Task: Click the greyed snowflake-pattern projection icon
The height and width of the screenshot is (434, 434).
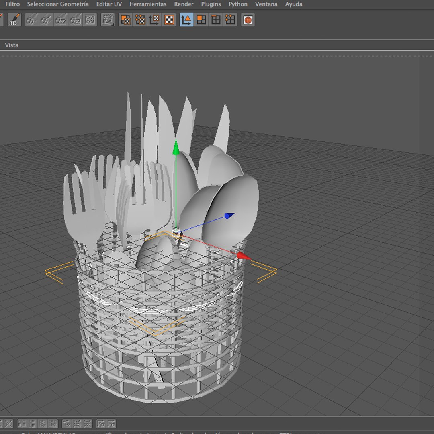Action: (x=90, y=20)
